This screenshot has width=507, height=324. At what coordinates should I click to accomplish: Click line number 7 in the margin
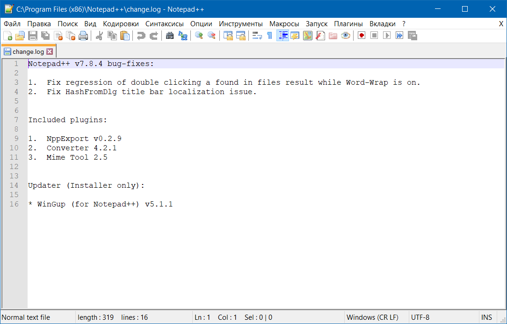coord(16,120)
